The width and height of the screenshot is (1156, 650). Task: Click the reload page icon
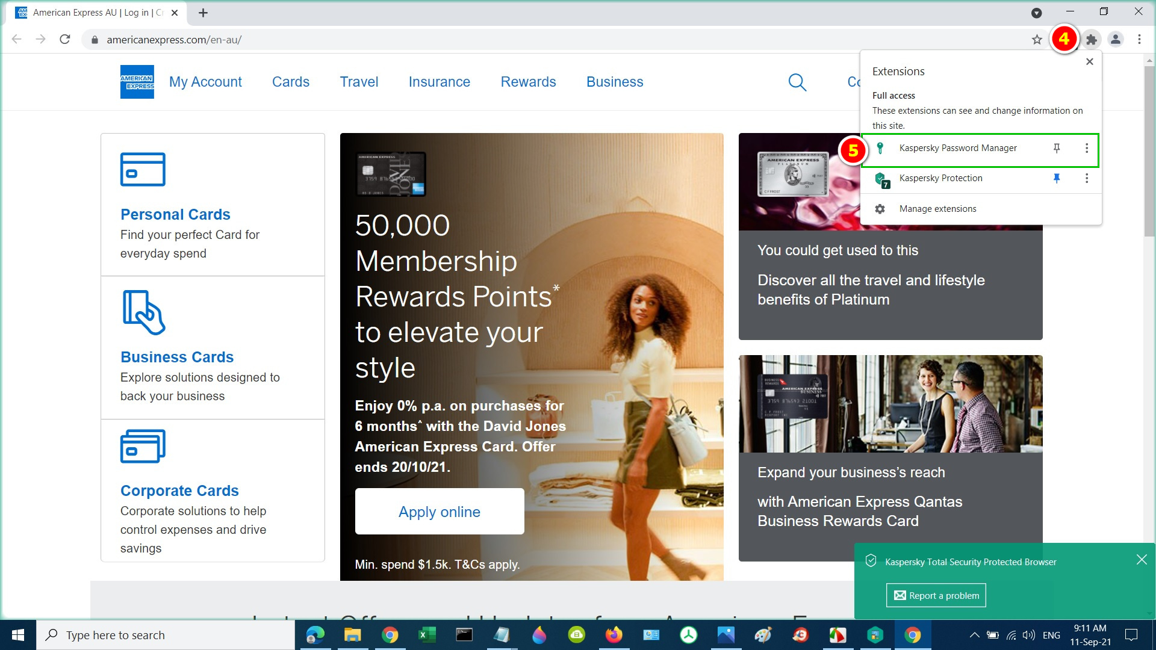pyautogui.click(x=65, y=40)
